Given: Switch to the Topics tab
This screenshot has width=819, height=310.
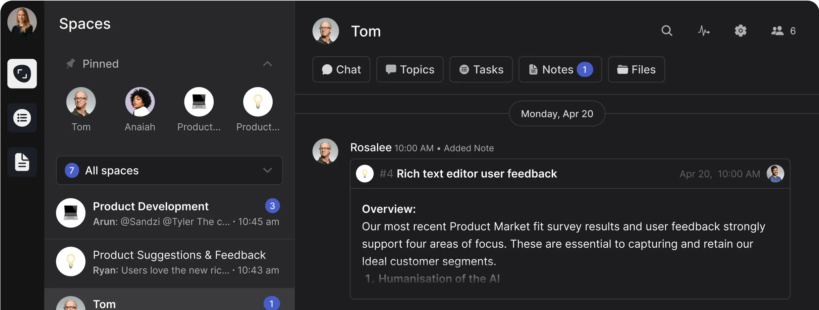Looking at the screenshot, I should [x=410, y=69].
